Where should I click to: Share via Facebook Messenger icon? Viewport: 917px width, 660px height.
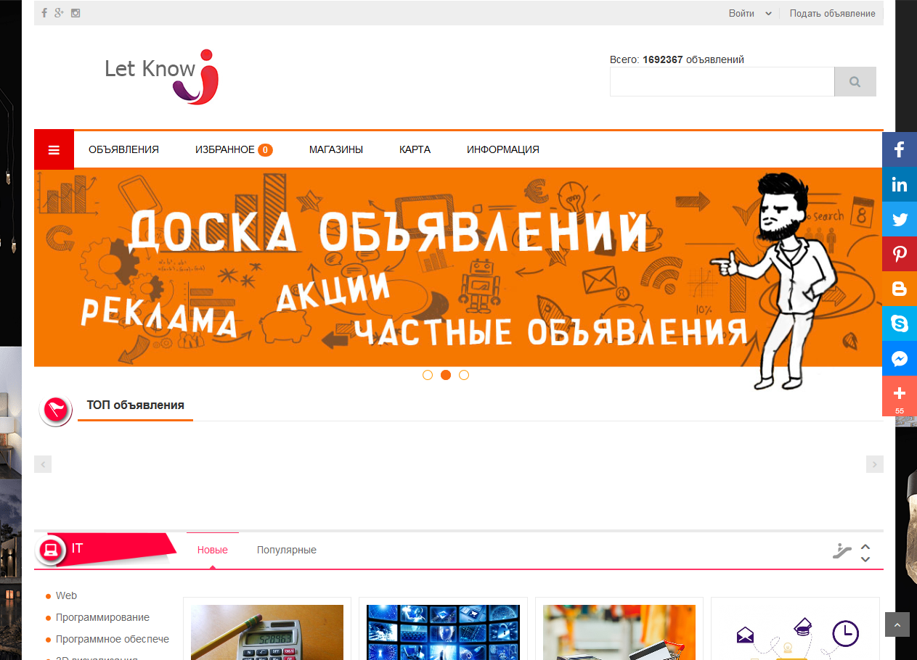pyautogui.click(x=899, y=358)
